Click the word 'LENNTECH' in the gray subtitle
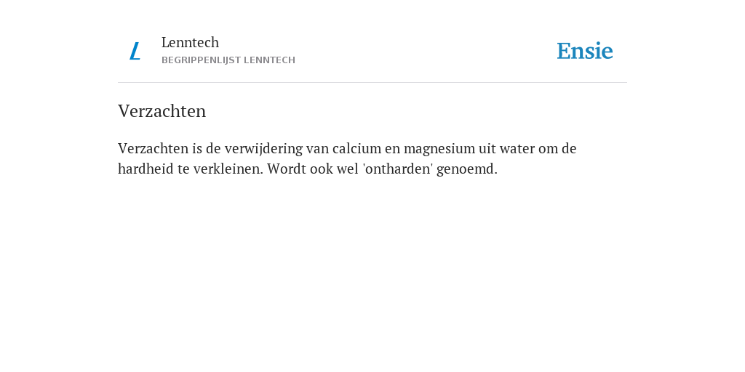Viewport: 745px width, 372px height. point(269,60)
